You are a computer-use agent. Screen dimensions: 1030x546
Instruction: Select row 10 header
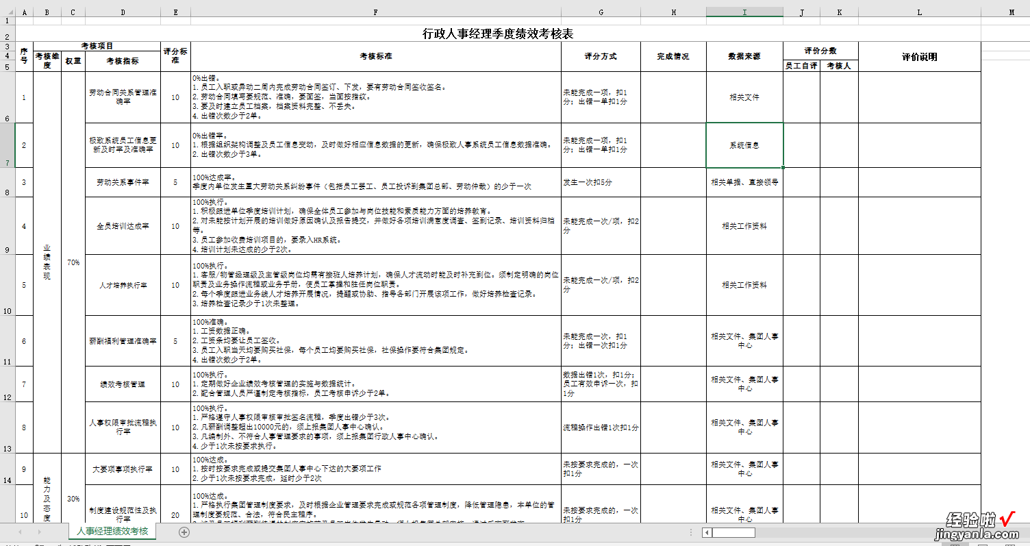click(8, 285)
